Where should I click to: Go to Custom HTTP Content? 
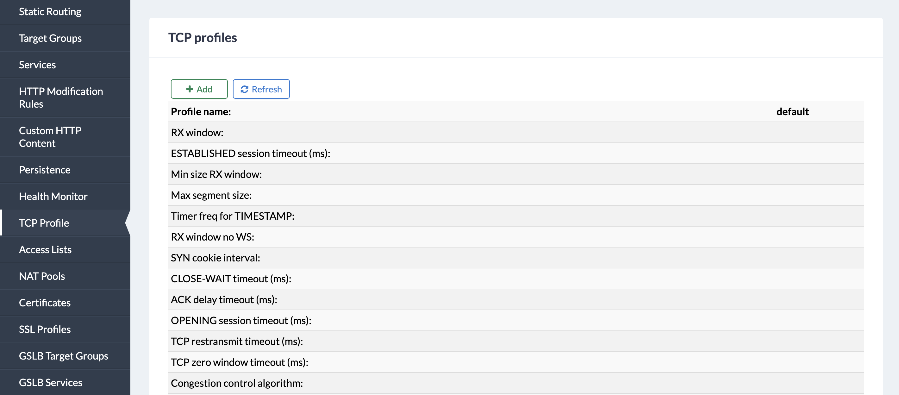click(50, 137)
